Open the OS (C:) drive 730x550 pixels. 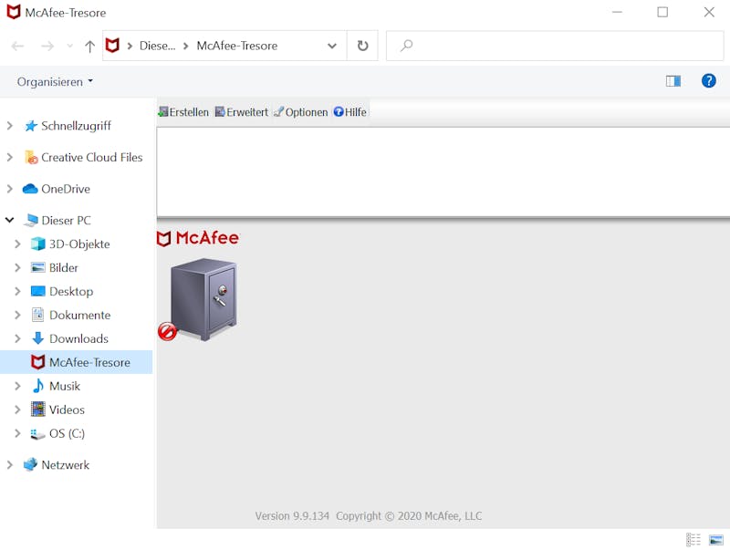67,433
